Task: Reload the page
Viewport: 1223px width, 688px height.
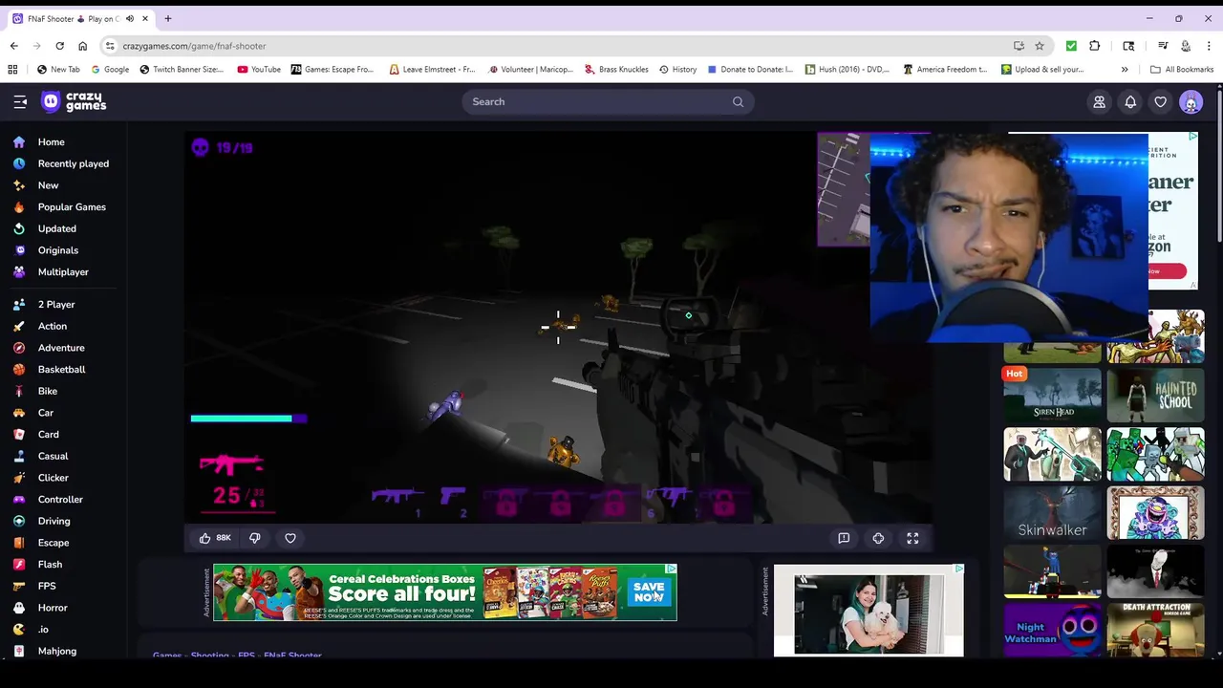Action: pos(59,46)
